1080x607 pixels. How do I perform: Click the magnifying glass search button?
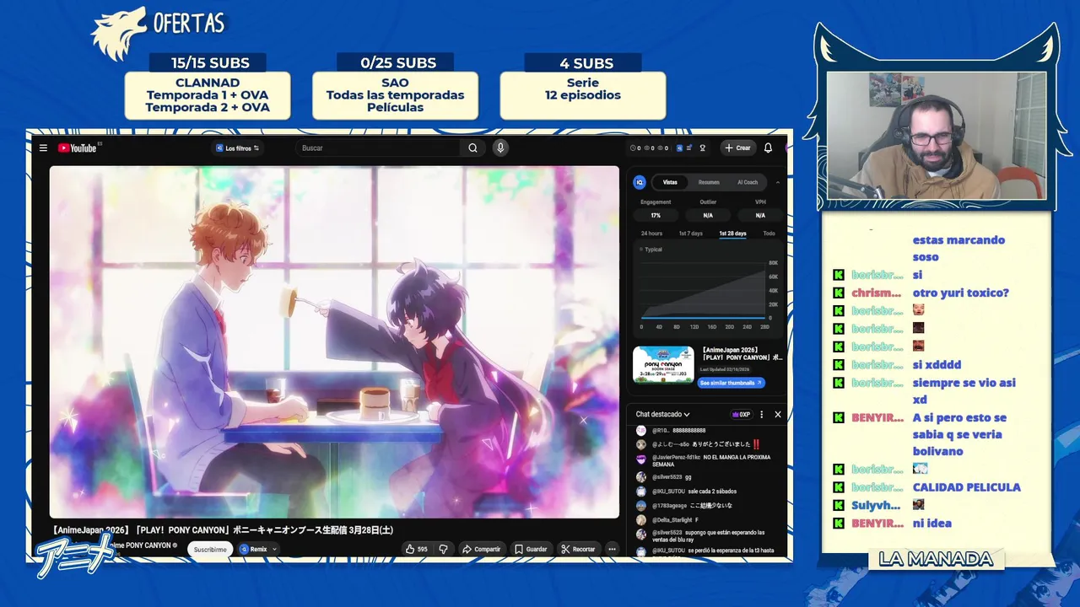pyautogui.click(x=472, y=148)
